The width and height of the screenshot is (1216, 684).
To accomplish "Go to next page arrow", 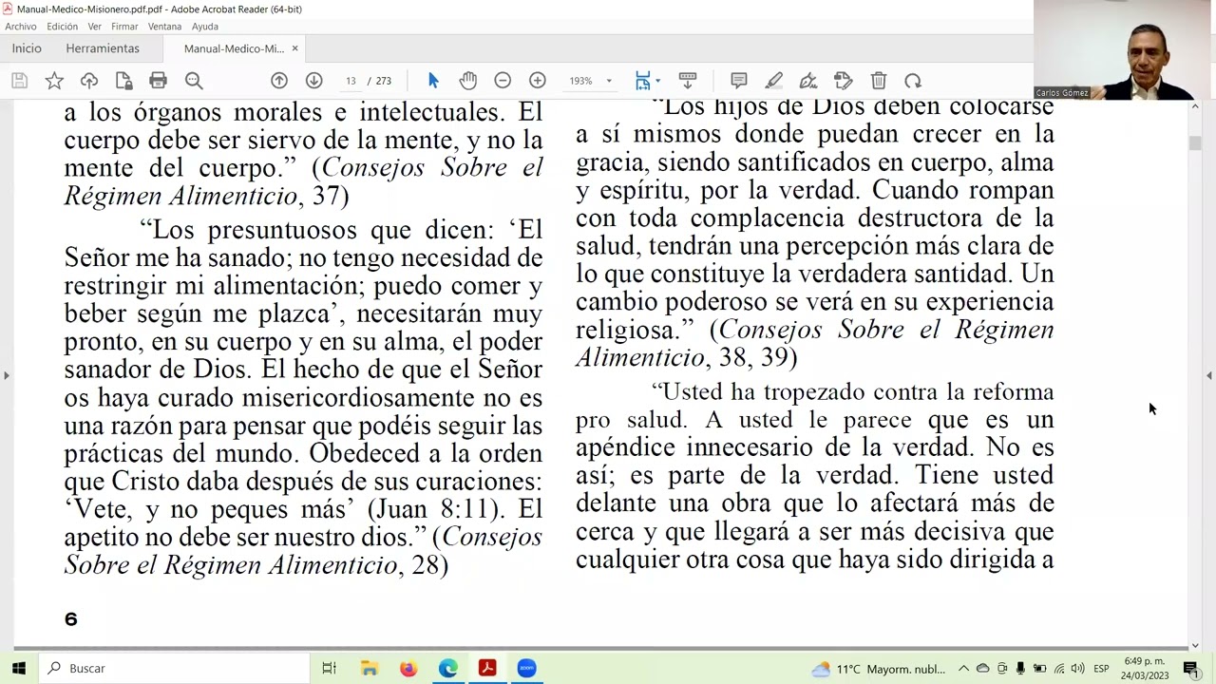I will coord(314,81).
